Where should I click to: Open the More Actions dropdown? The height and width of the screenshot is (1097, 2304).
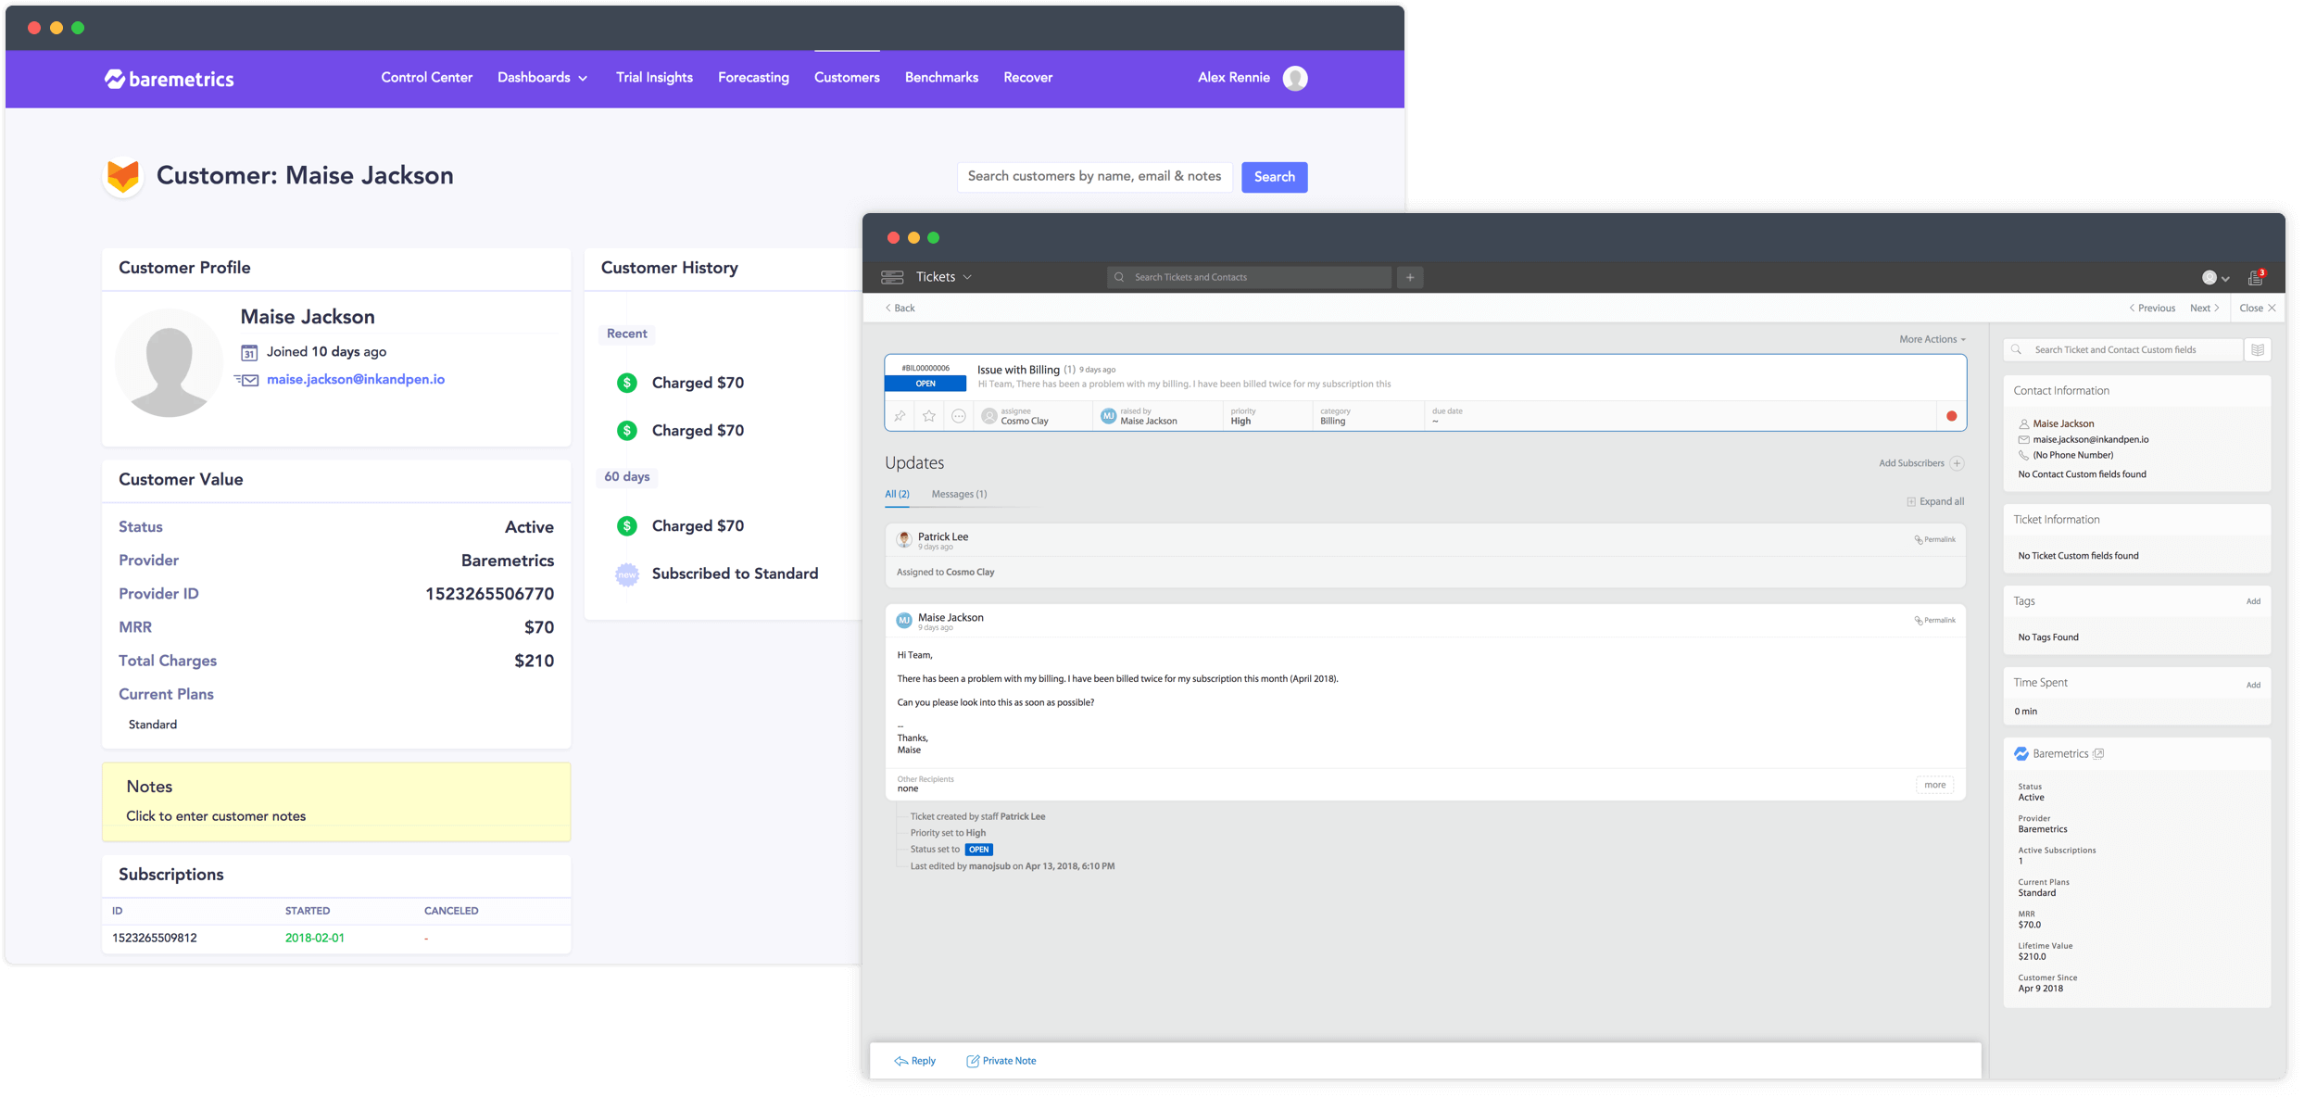[1932, 339]
